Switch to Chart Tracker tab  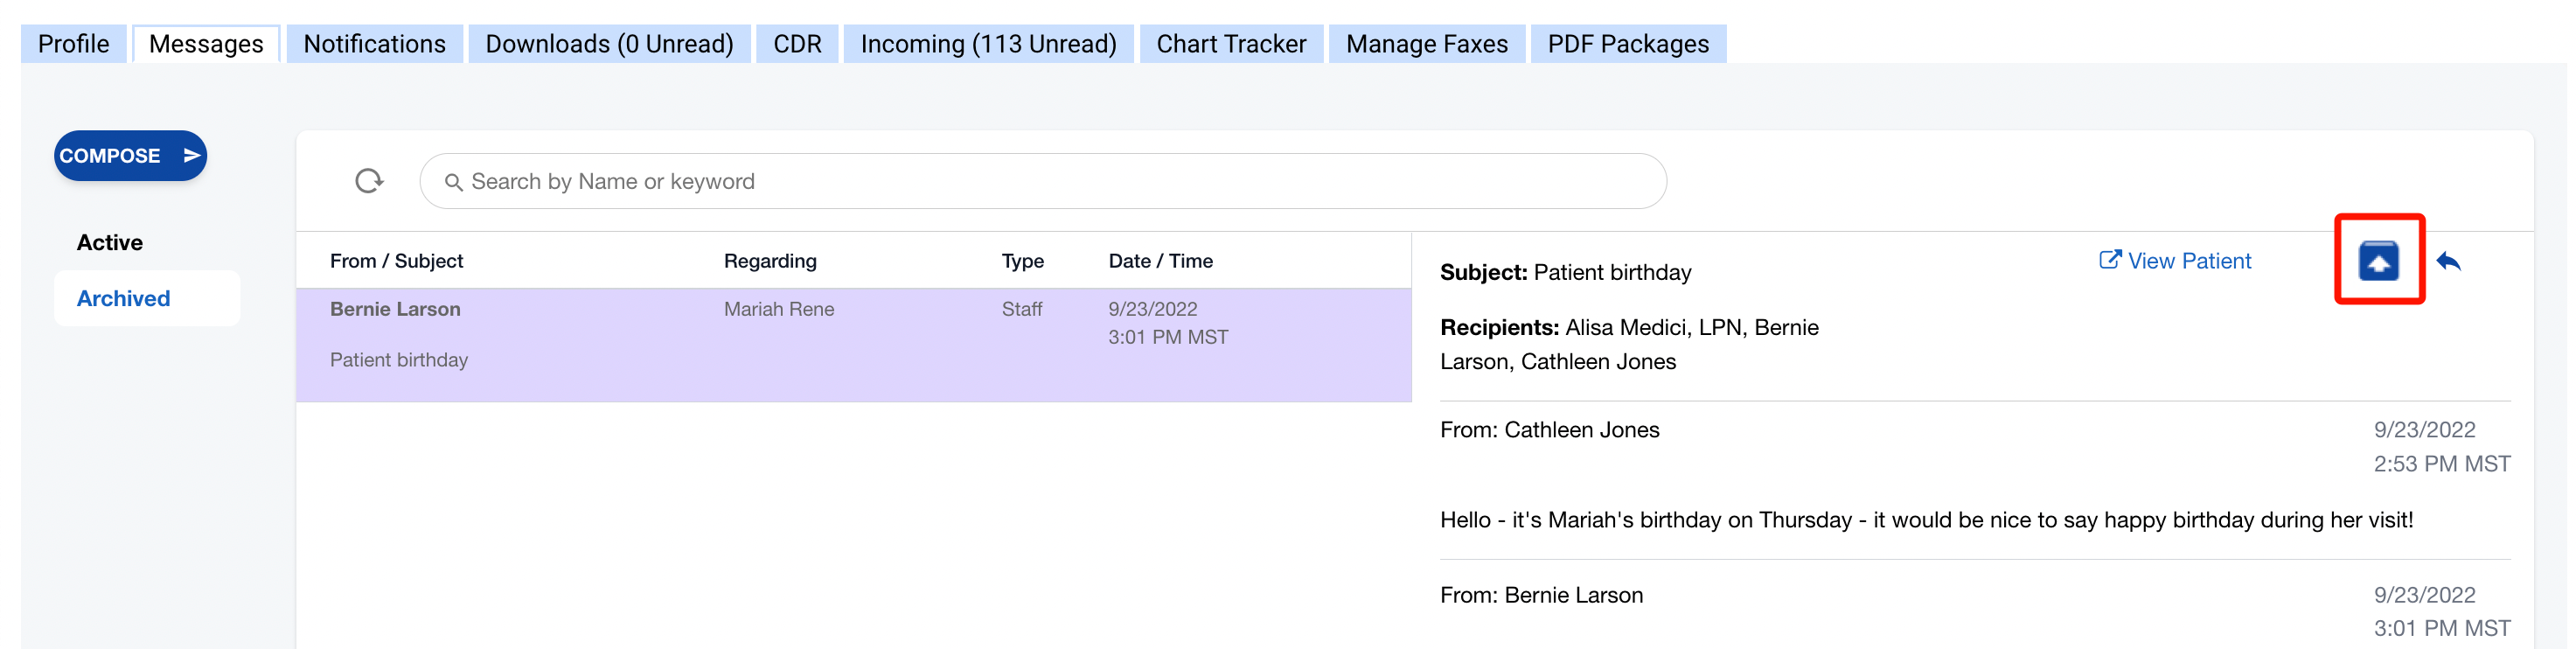coord(1230,44)
